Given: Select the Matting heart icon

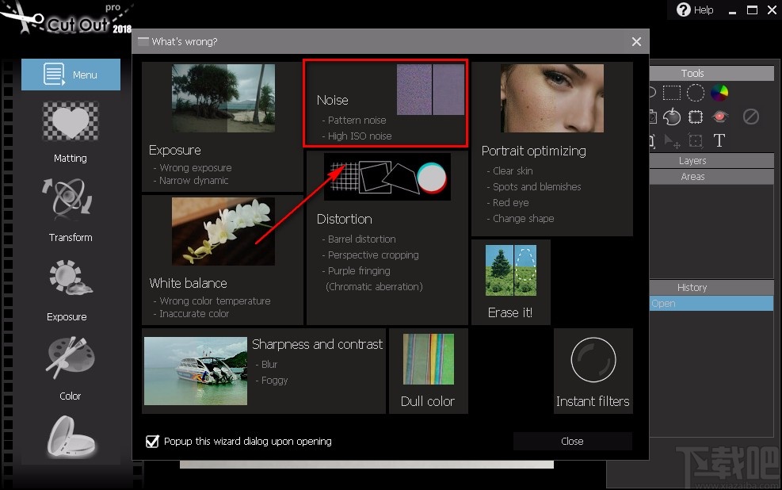Looking at the screenshot, I should point(71,122).
